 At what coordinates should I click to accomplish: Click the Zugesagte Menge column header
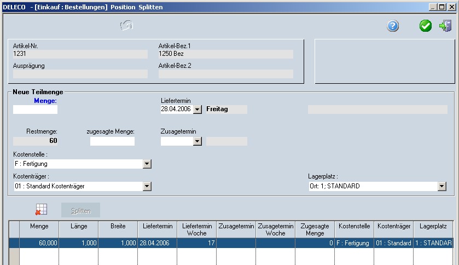[x=315, y=229]
